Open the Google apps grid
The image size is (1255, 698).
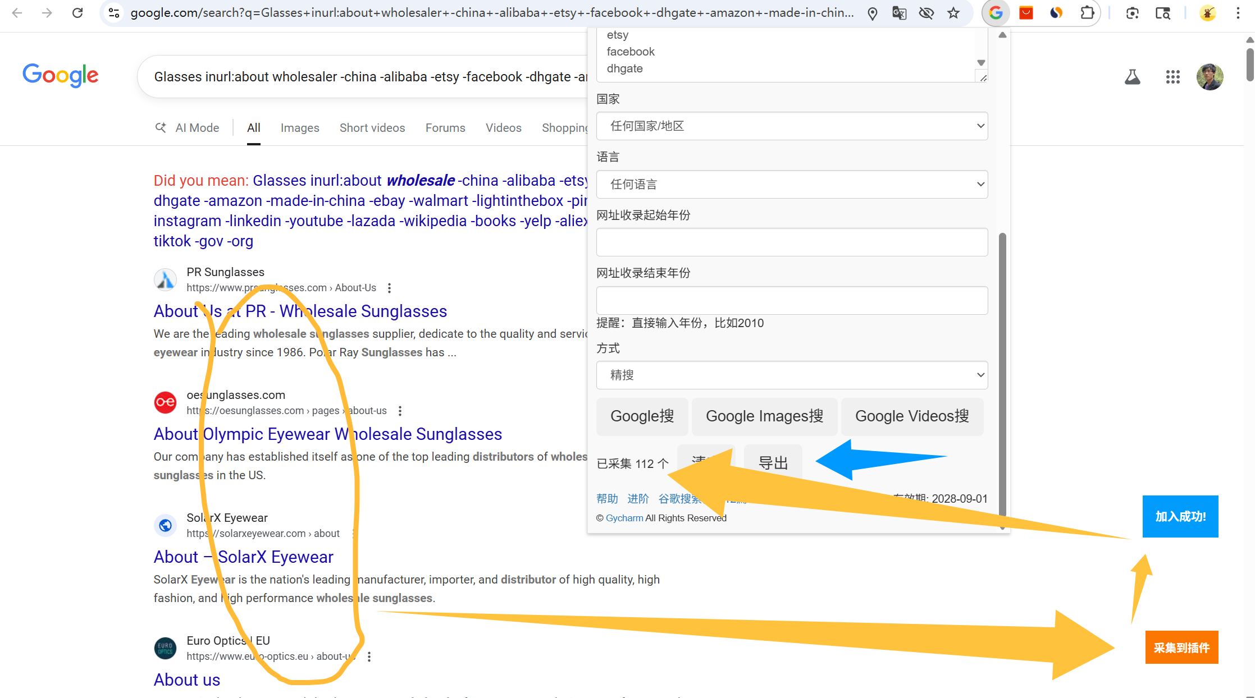tap(1173, 77)
